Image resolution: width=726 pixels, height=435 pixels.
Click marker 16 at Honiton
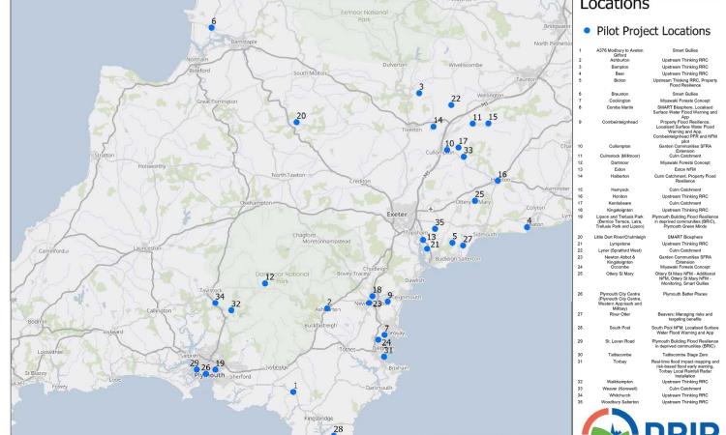(498, 181)
